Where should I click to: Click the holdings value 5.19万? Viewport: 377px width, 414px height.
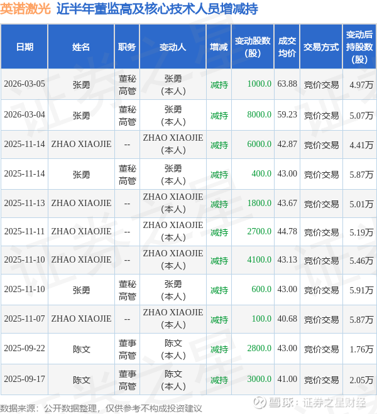point(361,232)
